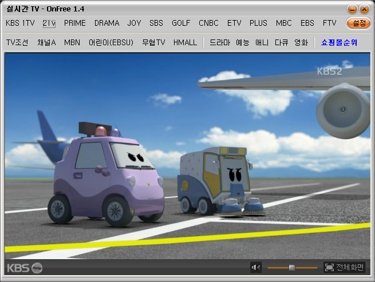Click the video playback area

187,156
